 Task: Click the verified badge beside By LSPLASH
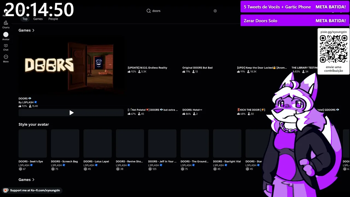coord(36,102)
